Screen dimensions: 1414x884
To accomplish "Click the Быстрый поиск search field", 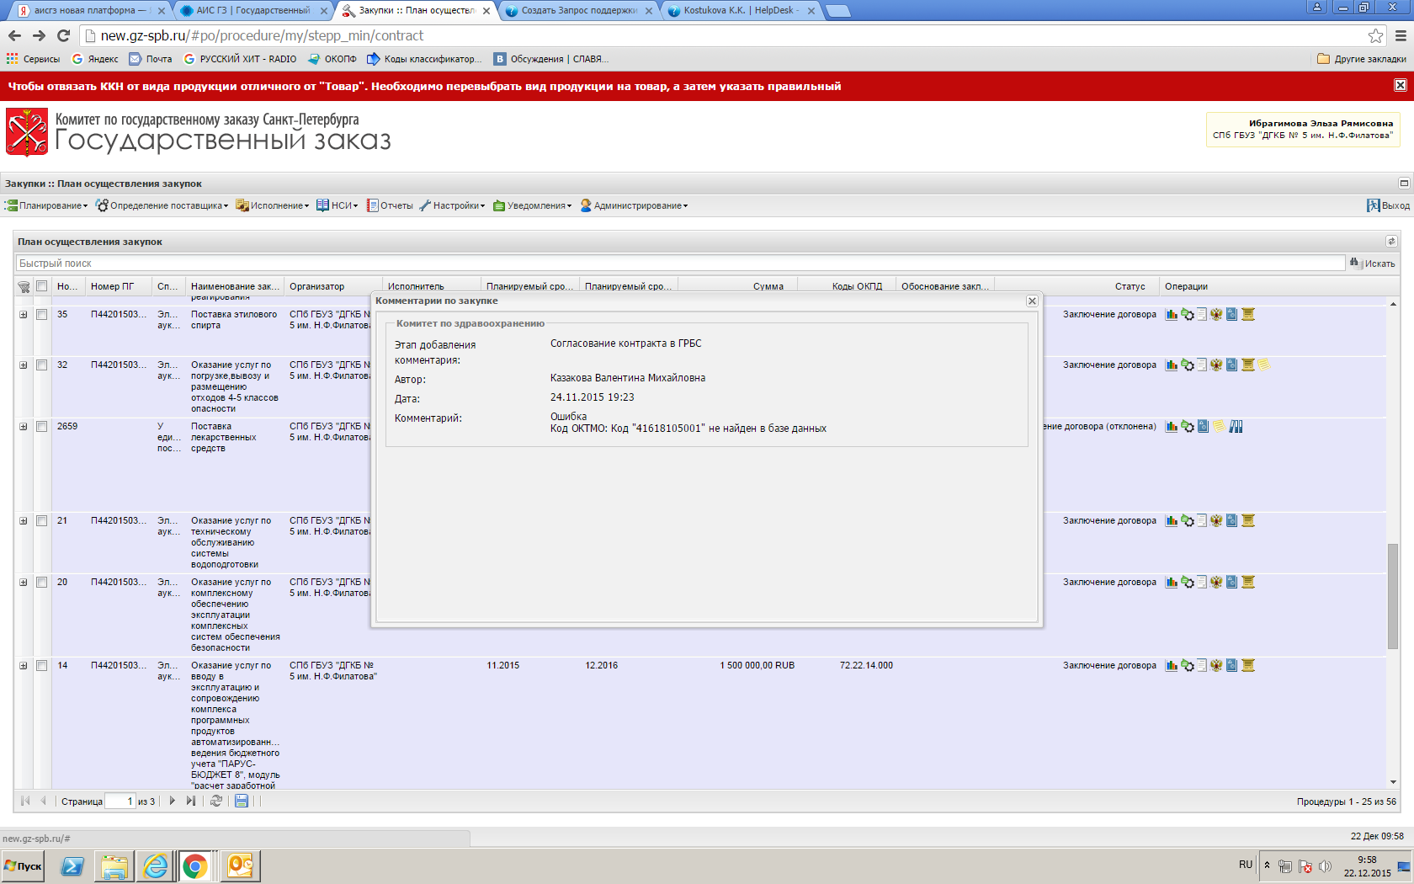I will [x=680, y=264].
